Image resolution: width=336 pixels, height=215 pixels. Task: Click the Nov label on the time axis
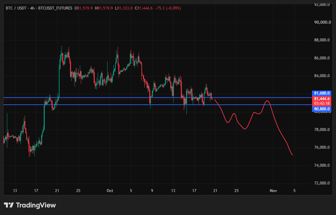273,191
